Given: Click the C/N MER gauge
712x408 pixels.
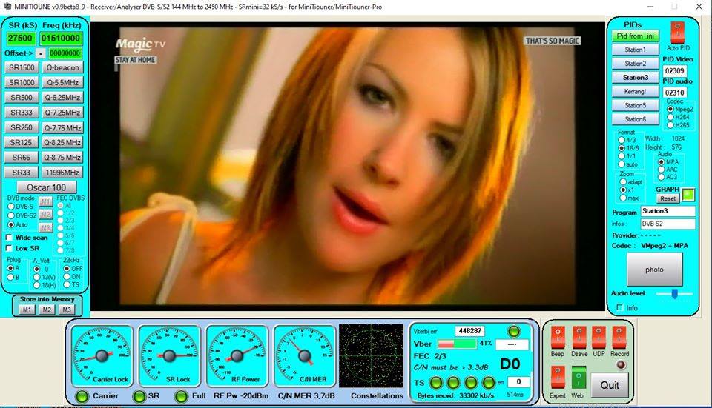Looking at the screenshot, I should coord(305,355).
